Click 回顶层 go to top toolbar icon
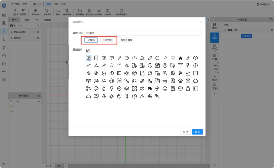The image size is (274, 168). [23, 12]
